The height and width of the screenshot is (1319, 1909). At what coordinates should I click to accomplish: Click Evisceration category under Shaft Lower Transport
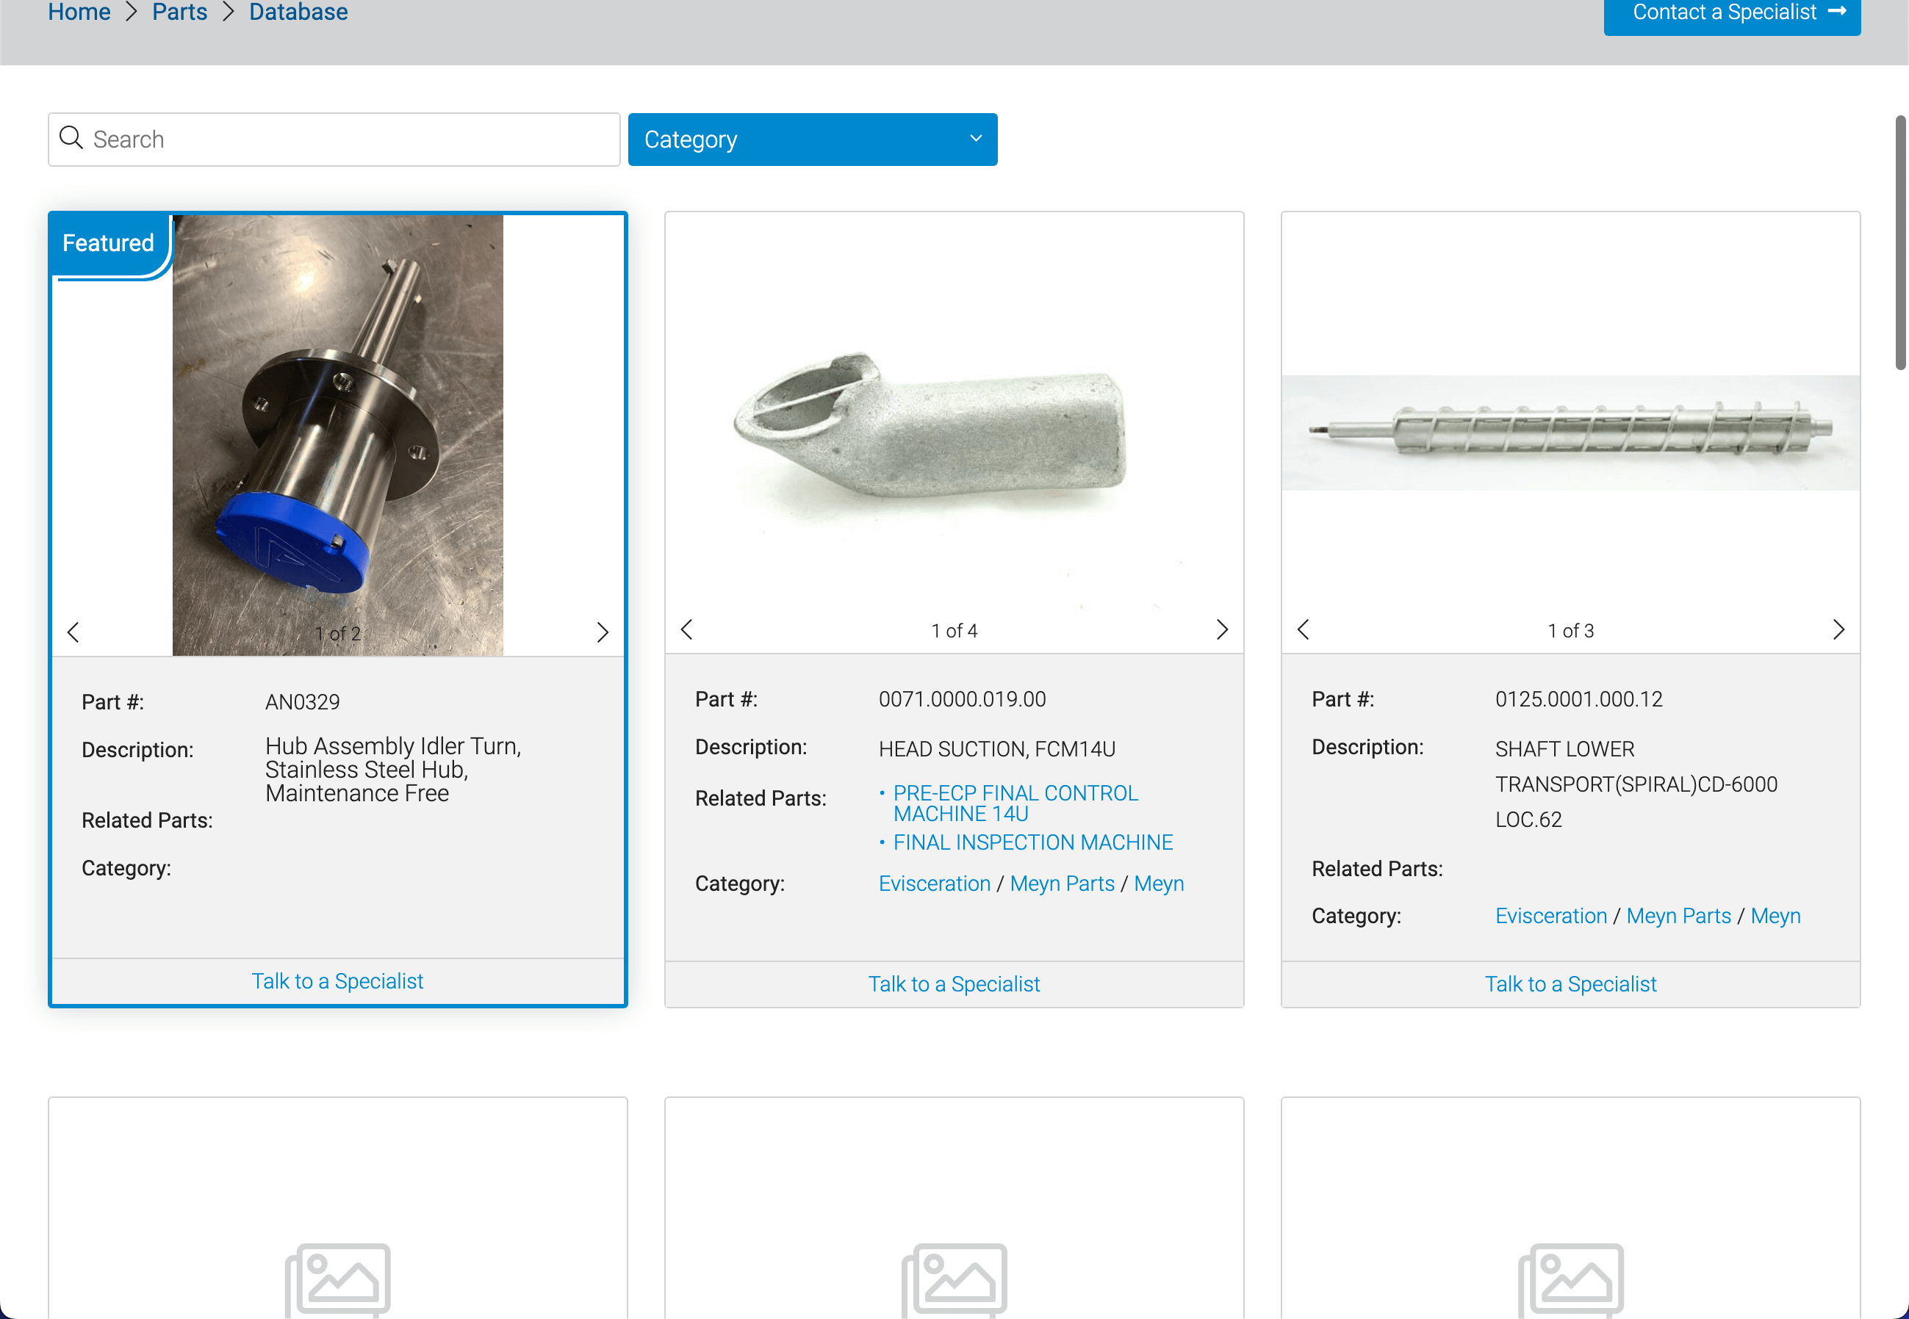(1550, 916)
